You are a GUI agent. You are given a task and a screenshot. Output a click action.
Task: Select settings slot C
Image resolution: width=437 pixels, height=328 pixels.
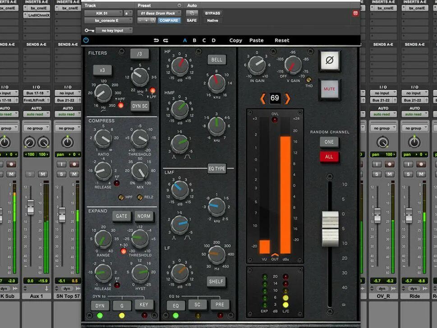click(x=204, y=41)
